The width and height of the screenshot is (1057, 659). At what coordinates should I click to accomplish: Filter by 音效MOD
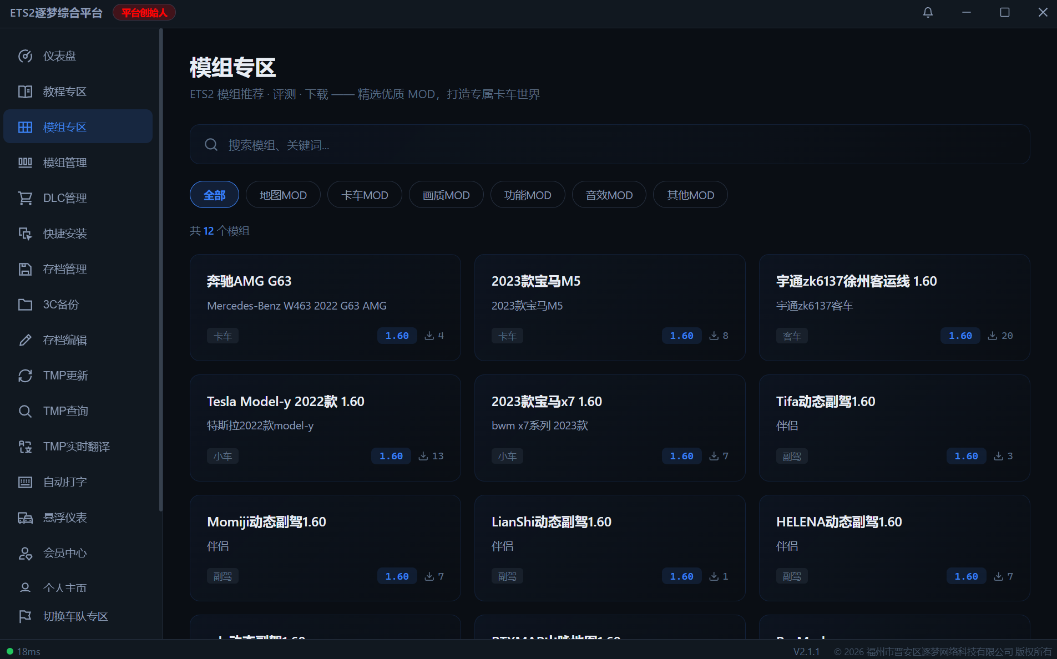tap(609, 195)
